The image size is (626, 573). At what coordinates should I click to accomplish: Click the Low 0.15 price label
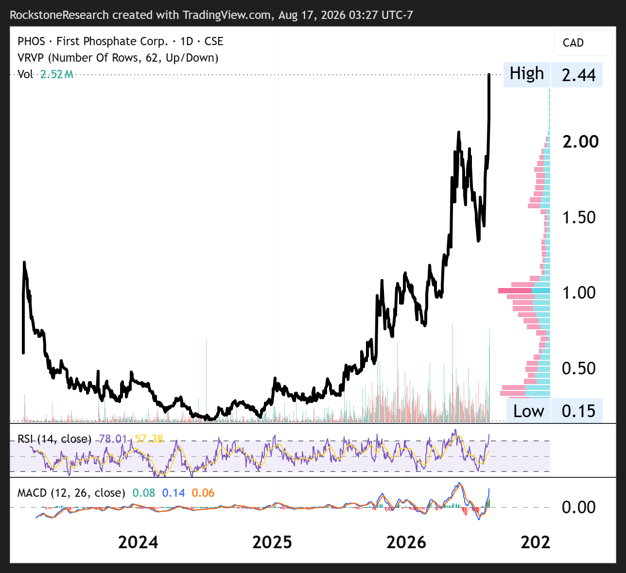point(555,411)
